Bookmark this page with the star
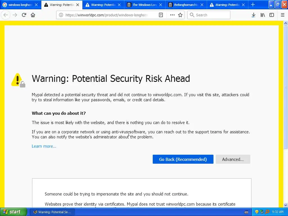The width and height of the screenshot is (288, 216). click(180, 15)
